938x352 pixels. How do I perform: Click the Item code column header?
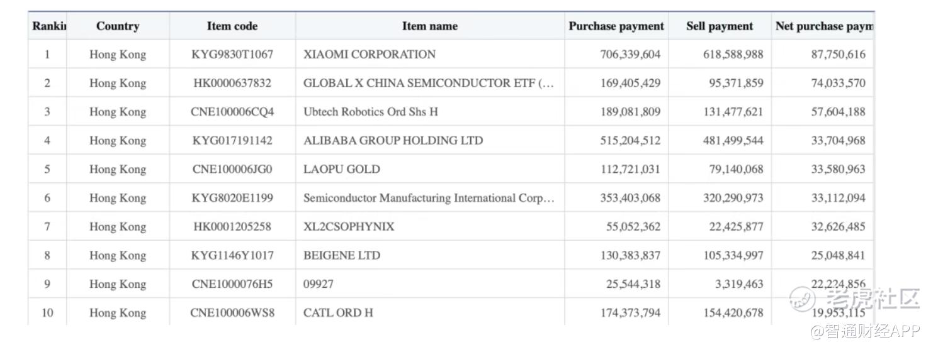coord(232,26)
